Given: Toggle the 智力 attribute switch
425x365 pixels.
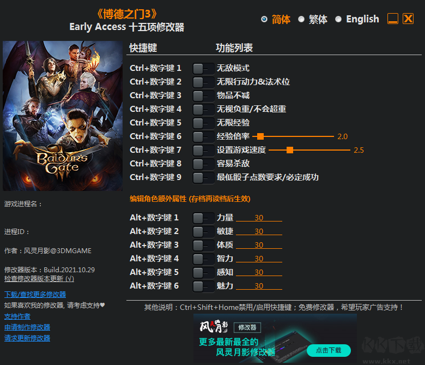Looking at the screenshot, I should pos(203,259).
